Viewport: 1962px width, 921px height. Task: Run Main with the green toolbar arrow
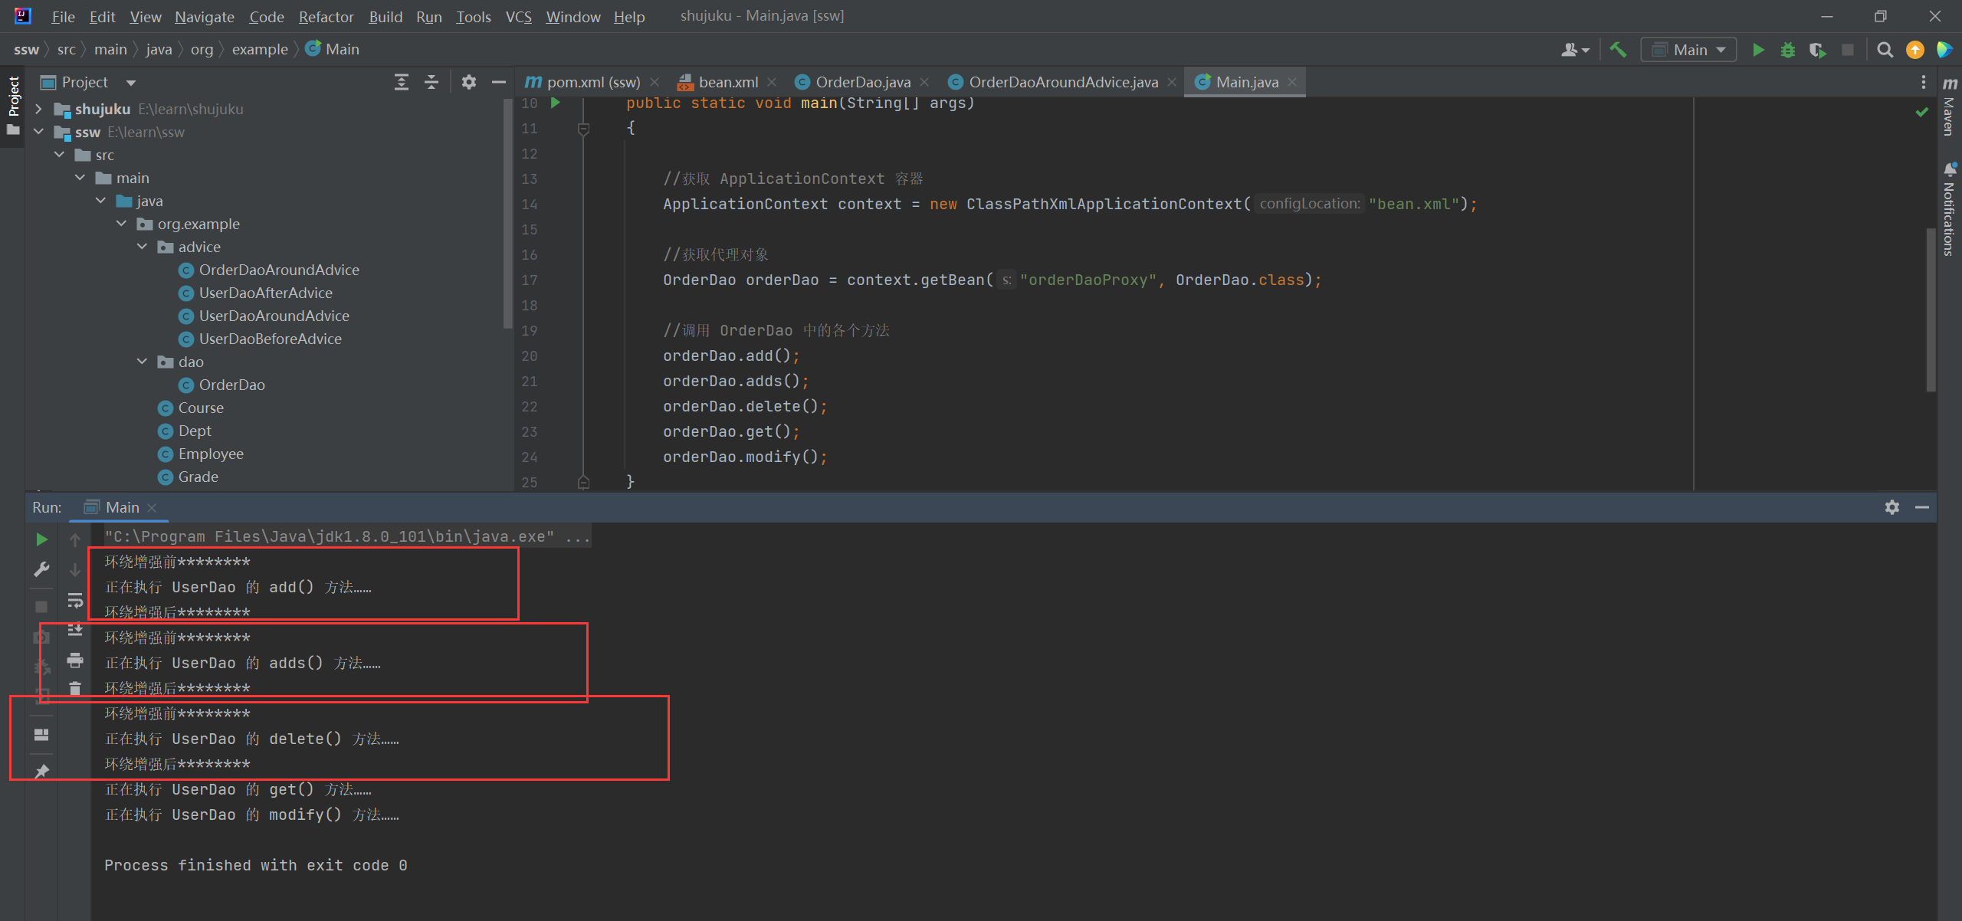click(x=1758, y=50)
